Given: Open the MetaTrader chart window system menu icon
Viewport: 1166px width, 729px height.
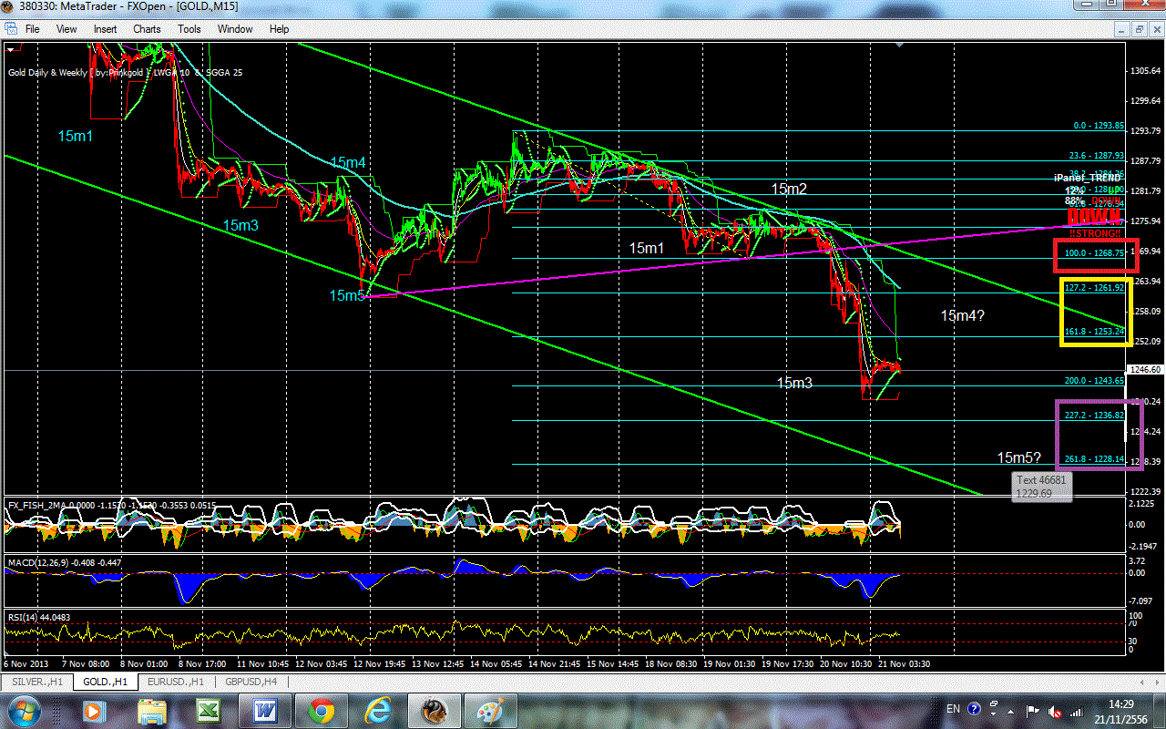Looking at the screenshot, I should 10,29.
